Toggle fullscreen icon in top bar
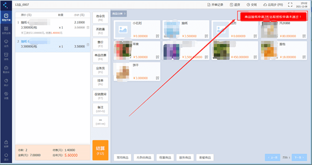The image size is (312, 165). pyautogui.click(x=290, y=5)
